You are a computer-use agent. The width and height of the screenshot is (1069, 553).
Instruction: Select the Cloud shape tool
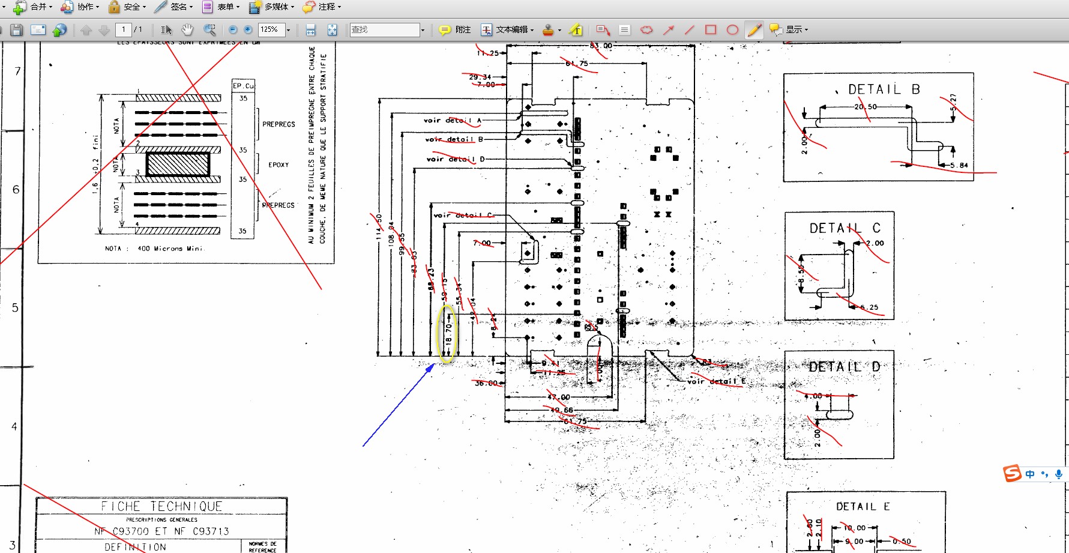point(646,29)
